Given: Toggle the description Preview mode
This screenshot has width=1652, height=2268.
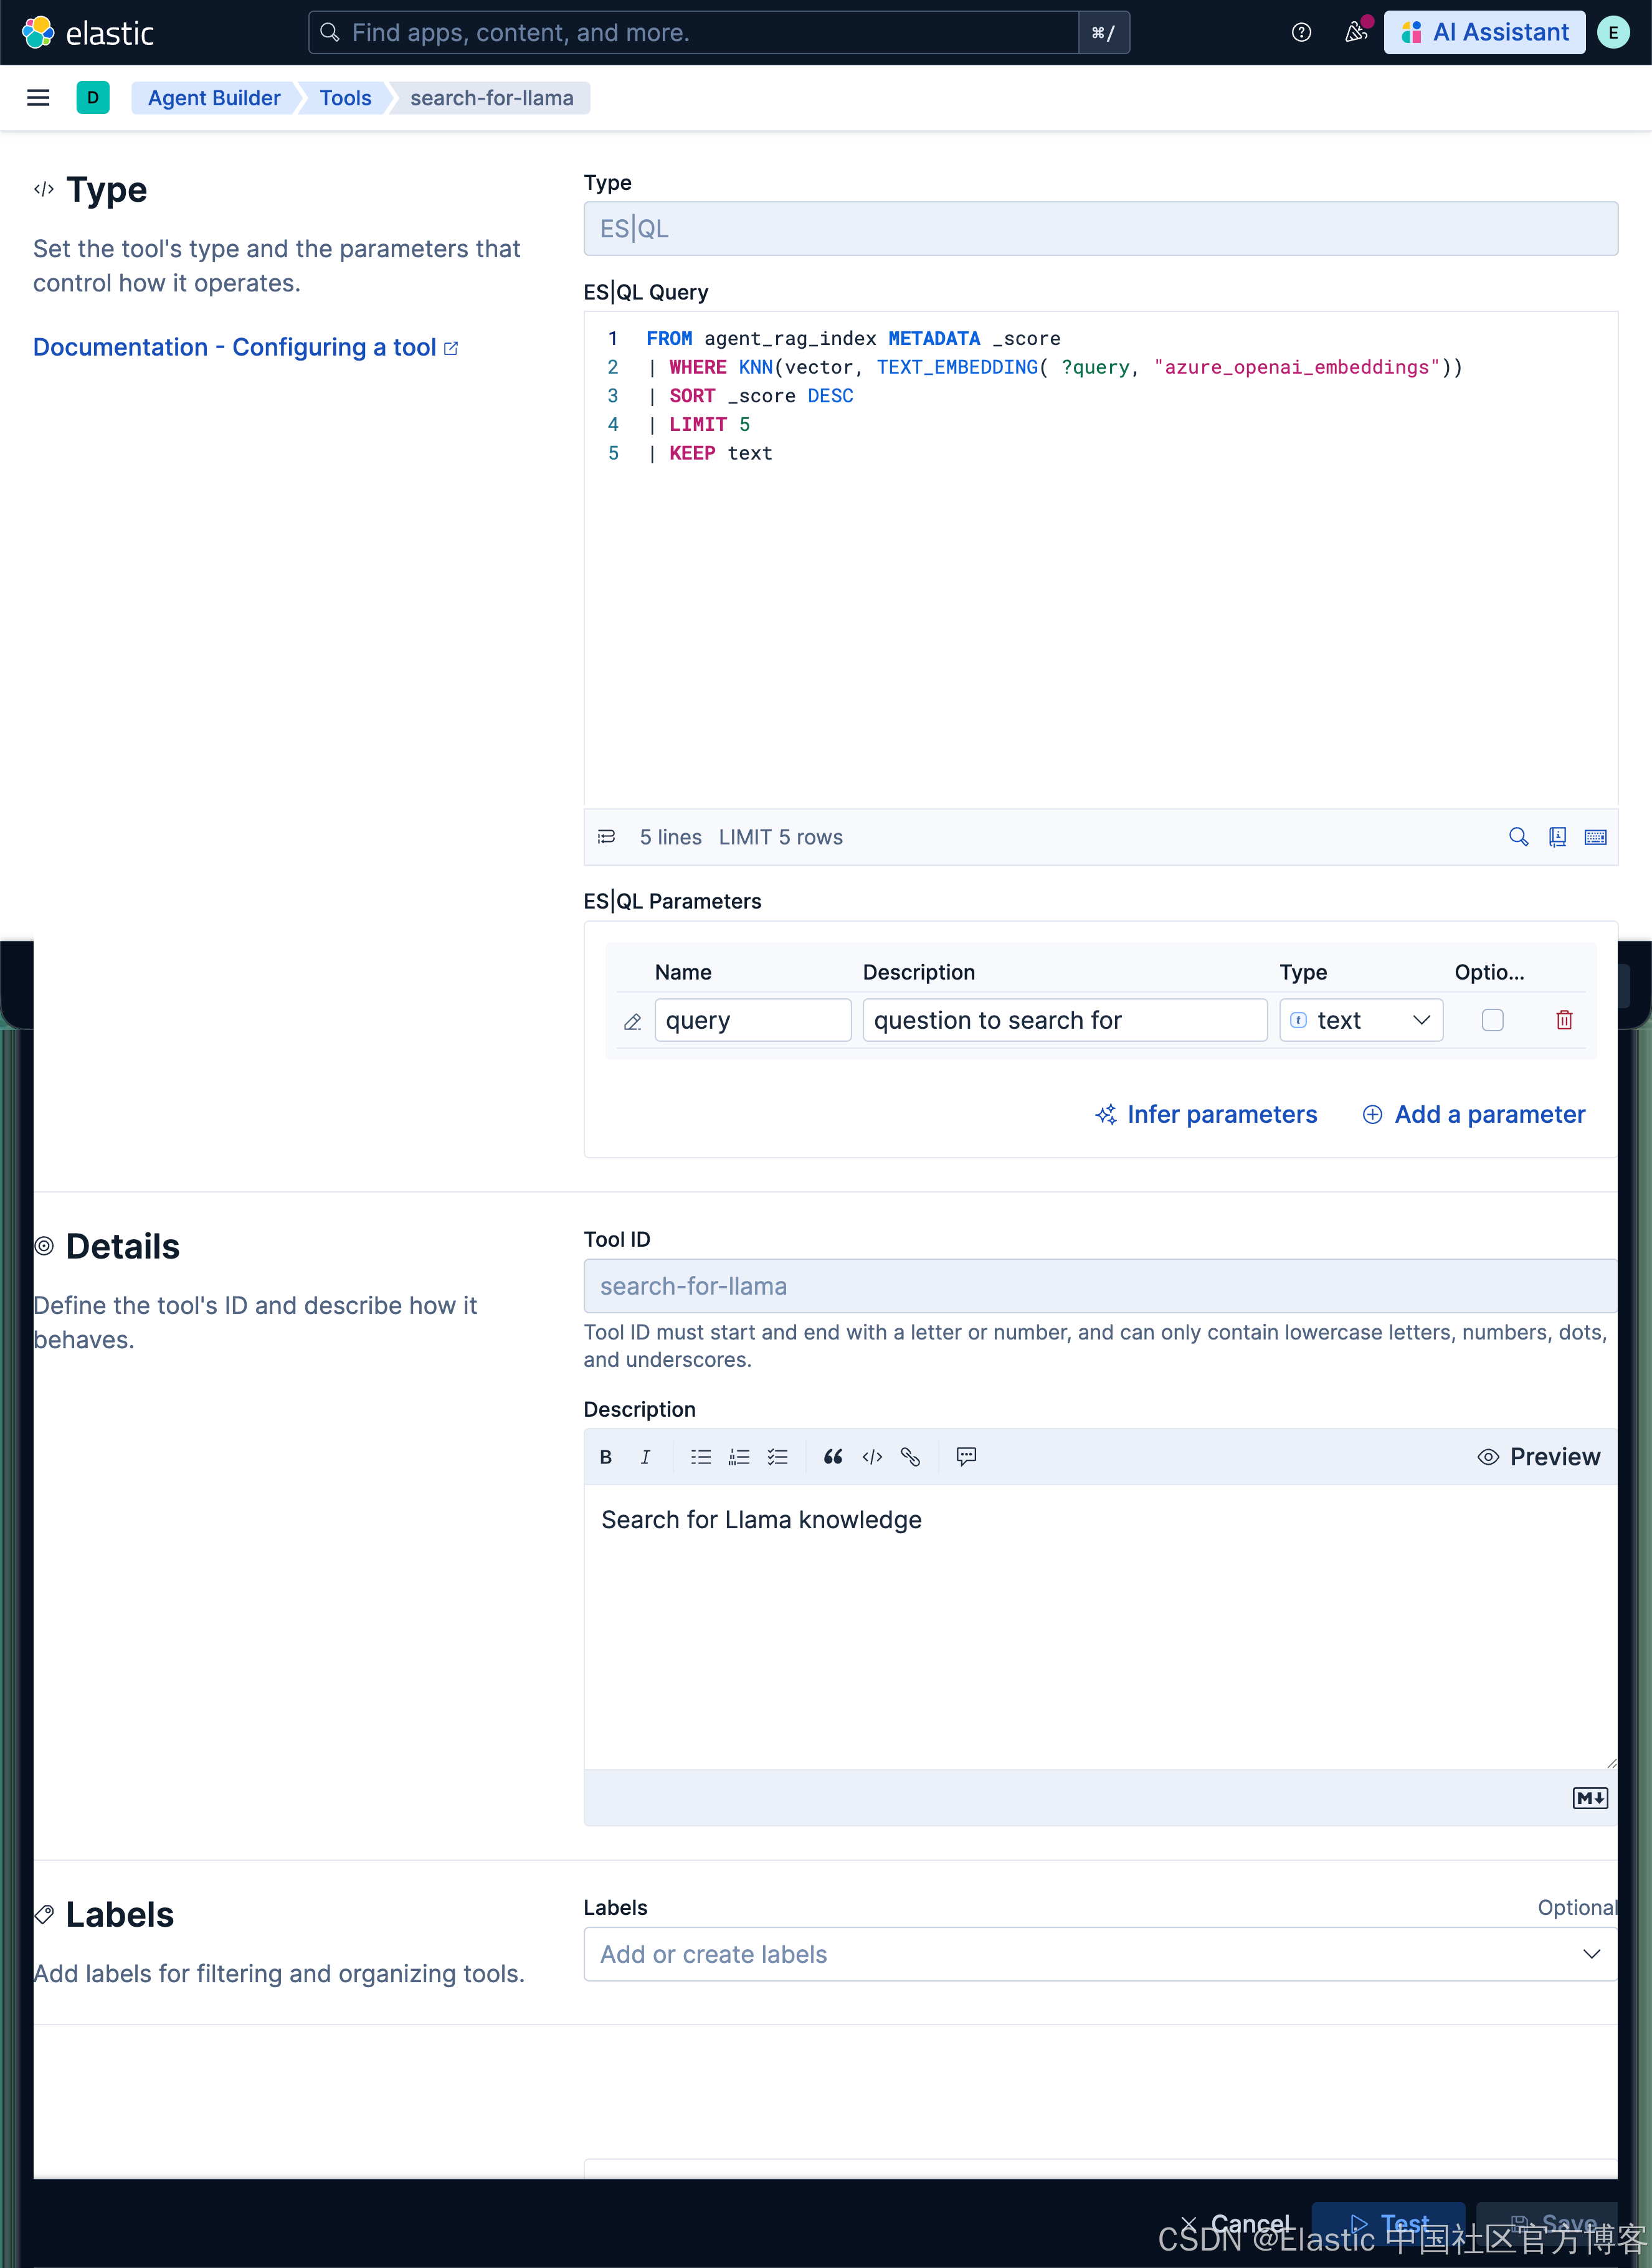Looking at the screenshot, I should point(1538,1457).
